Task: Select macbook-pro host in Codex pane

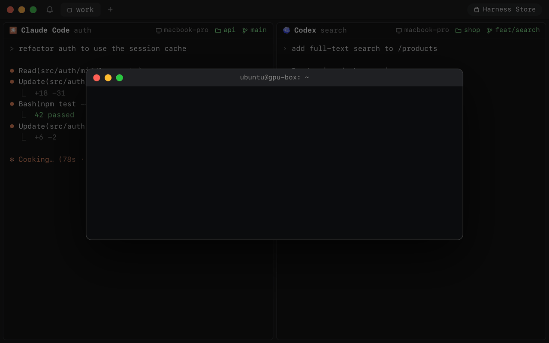Action: point(422,30)
